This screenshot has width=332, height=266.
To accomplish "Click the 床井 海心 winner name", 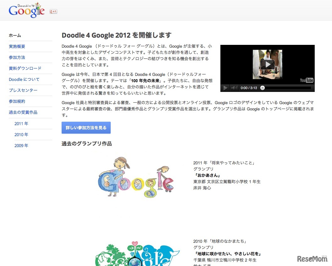I will click(202, 188).
